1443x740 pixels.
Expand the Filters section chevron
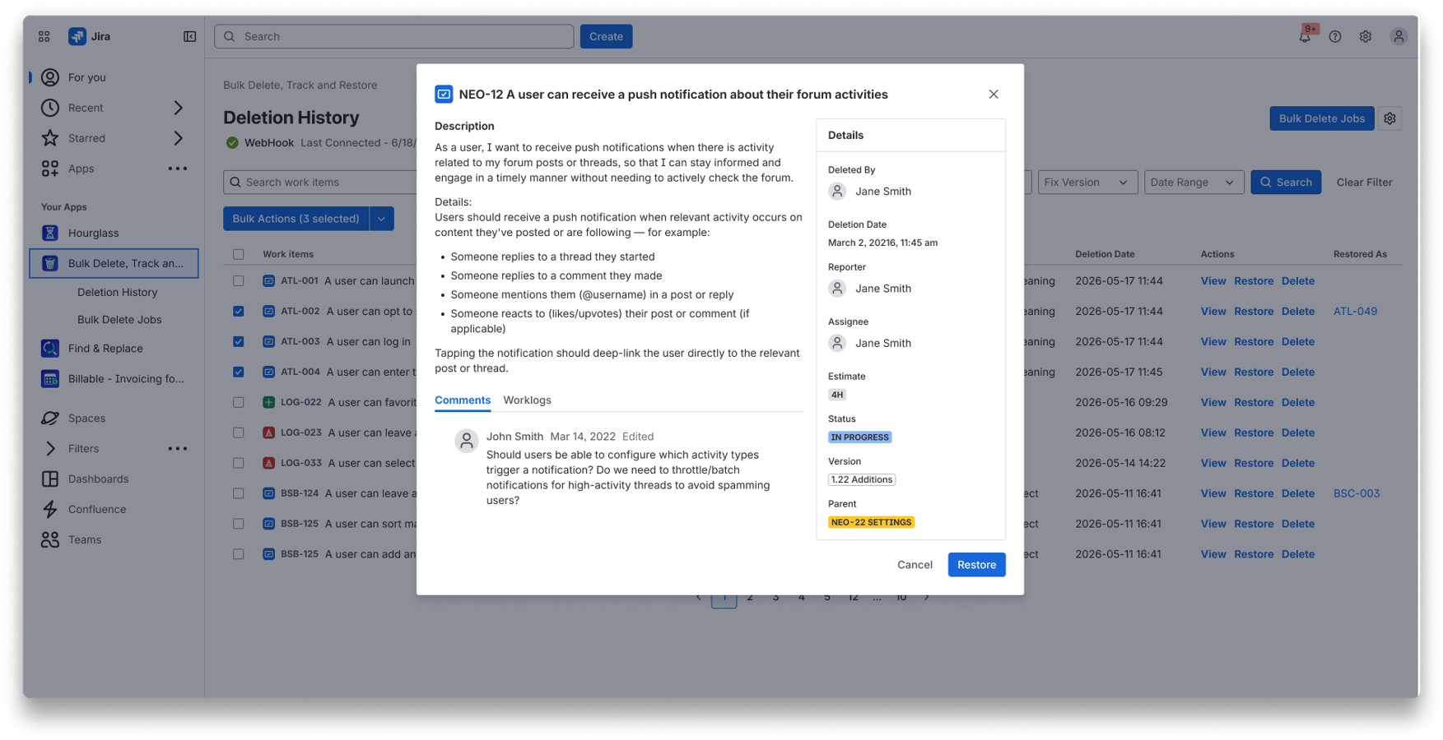[x=50, y=449]
